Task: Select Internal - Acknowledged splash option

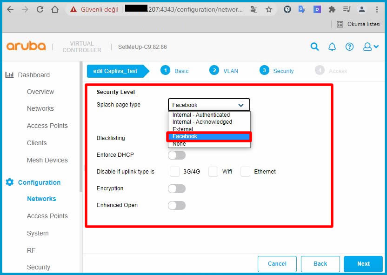Action: pyautogui.click(x=209, y=122)
